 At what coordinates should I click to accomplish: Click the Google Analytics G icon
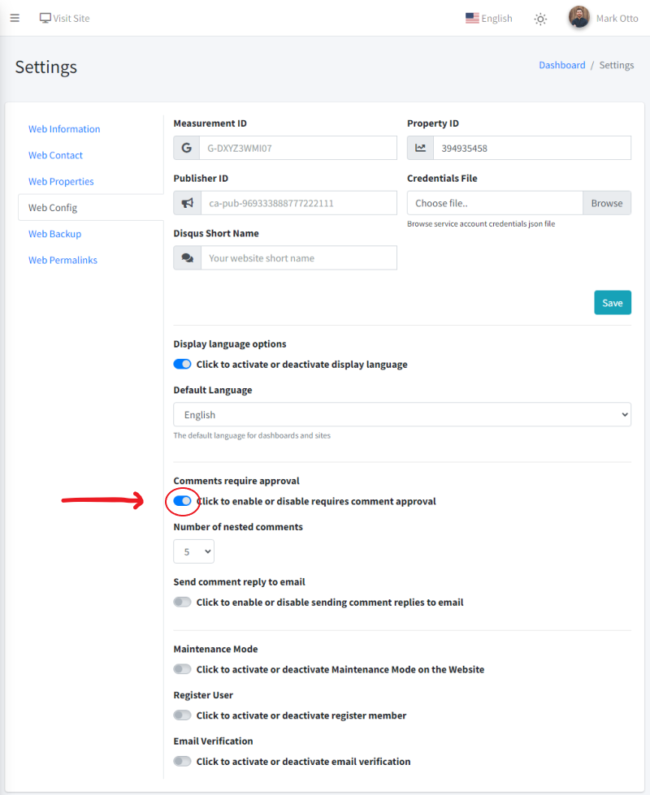tap(185, 148)
